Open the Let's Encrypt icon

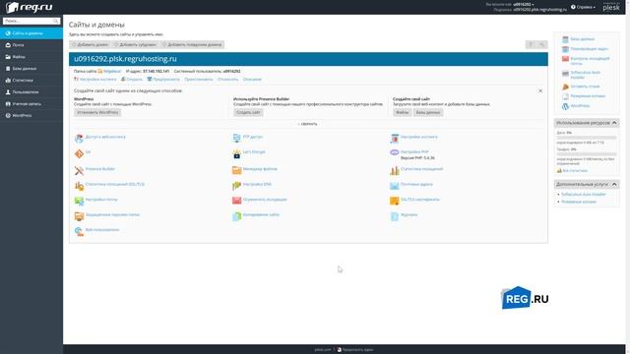click(236, 153)
